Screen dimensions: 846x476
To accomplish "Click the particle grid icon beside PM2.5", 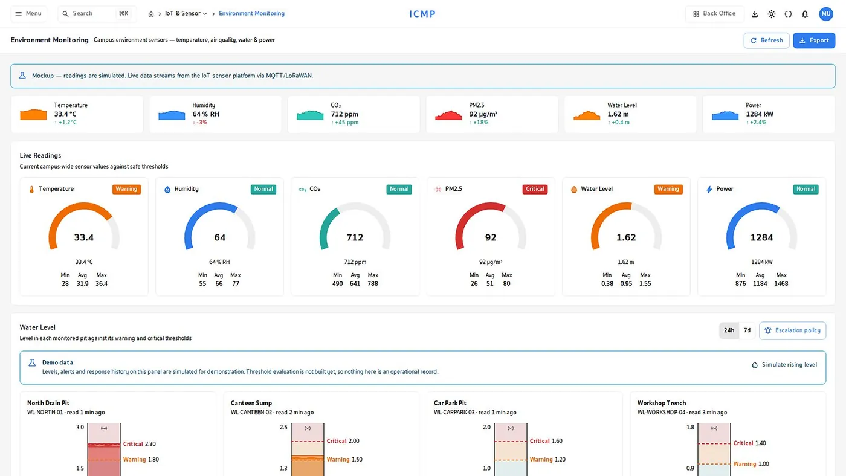I will coord(439,189).
